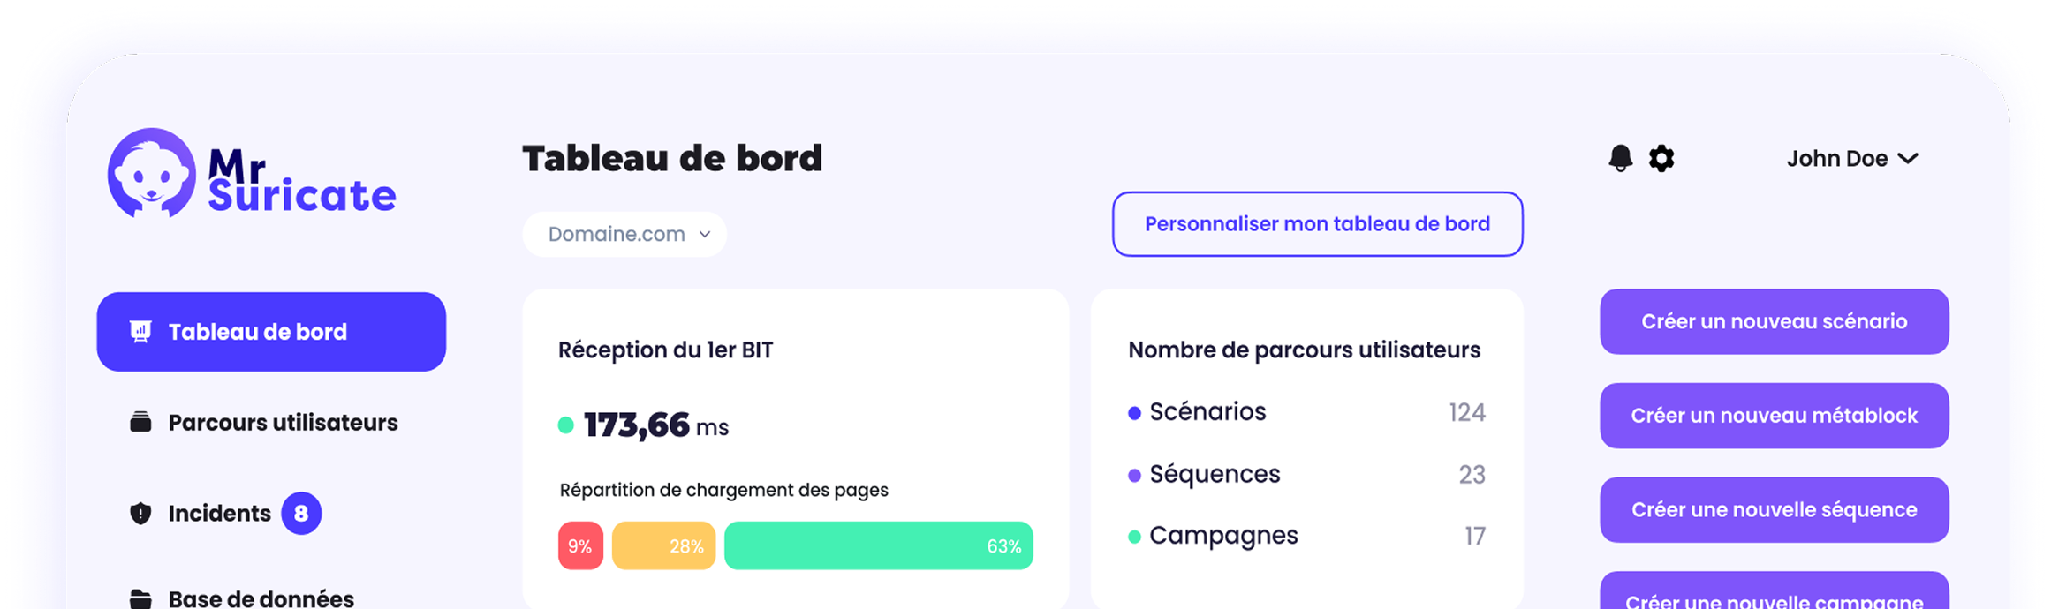
Task: Click the red 9% loading bar segment
Action: tap(580, 545)
